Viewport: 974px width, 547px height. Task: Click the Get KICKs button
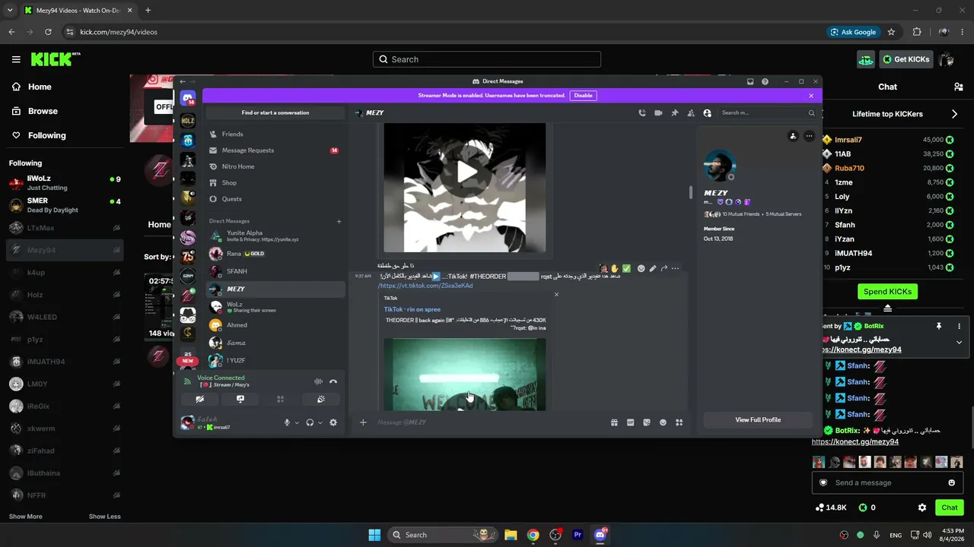(x=906, y=59)
